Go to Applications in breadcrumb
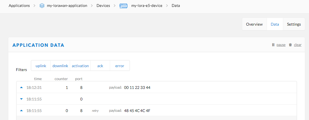Screen dimensions: 309x120 [19, 6]
